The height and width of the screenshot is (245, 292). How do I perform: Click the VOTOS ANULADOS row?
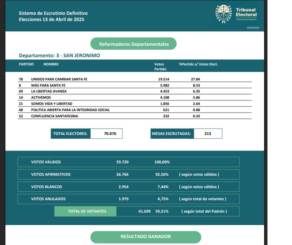128,199
